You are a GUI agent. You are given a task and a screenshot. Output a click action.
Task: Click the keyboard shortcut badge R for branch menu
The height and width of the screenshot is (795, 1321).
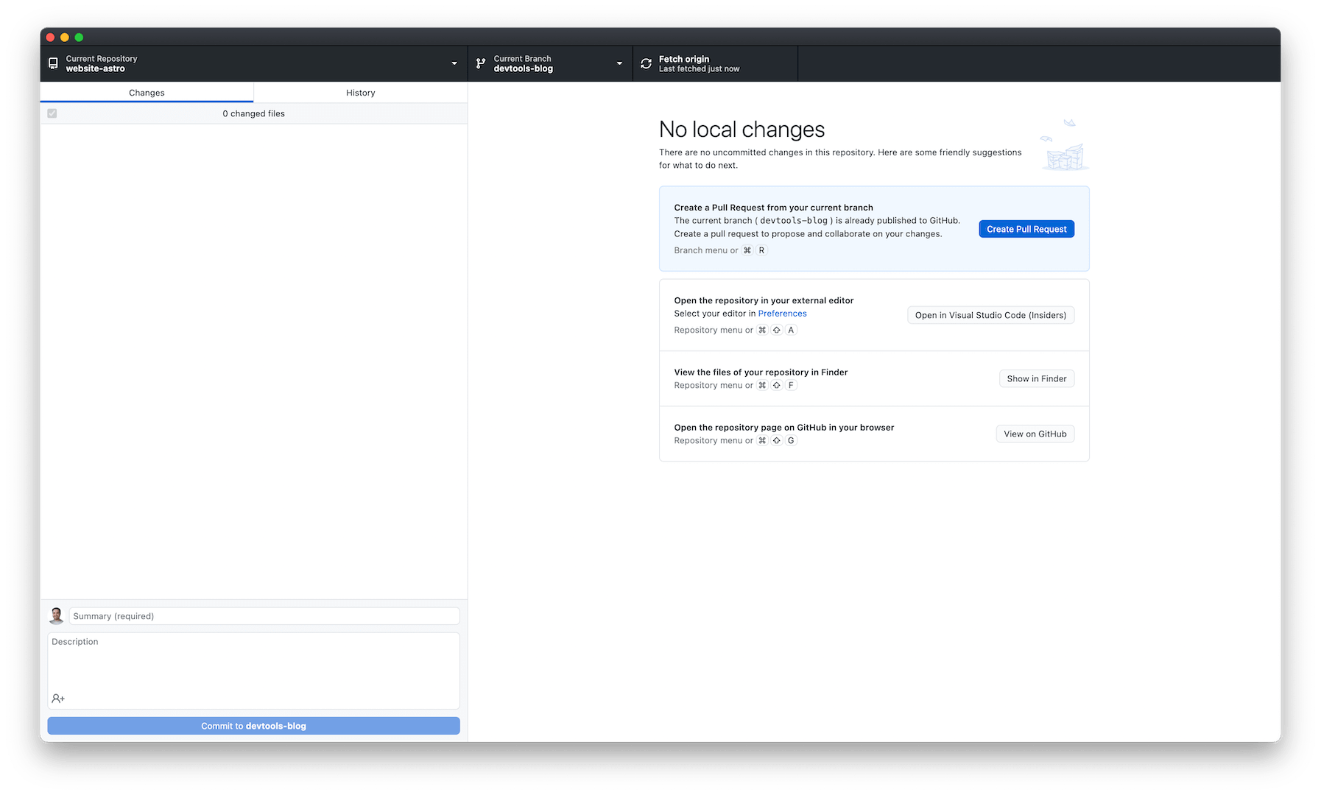761,250
